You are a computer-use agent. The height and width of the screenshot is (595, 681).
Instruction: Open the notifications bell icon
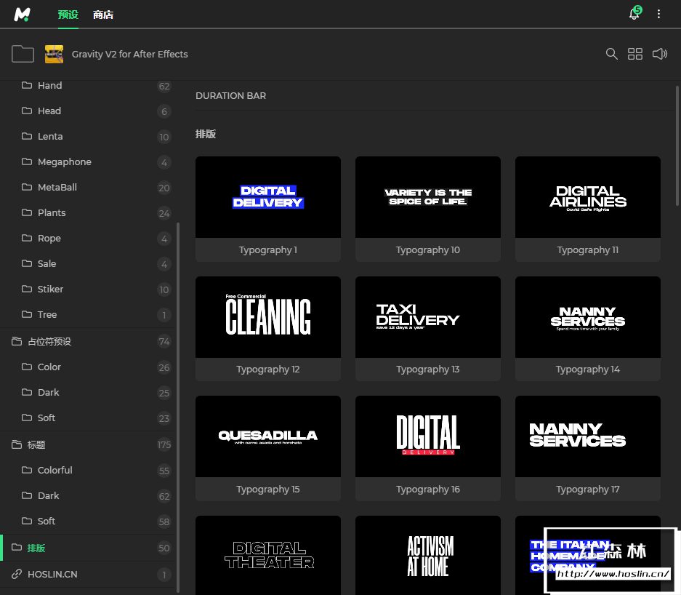(634, 15)
